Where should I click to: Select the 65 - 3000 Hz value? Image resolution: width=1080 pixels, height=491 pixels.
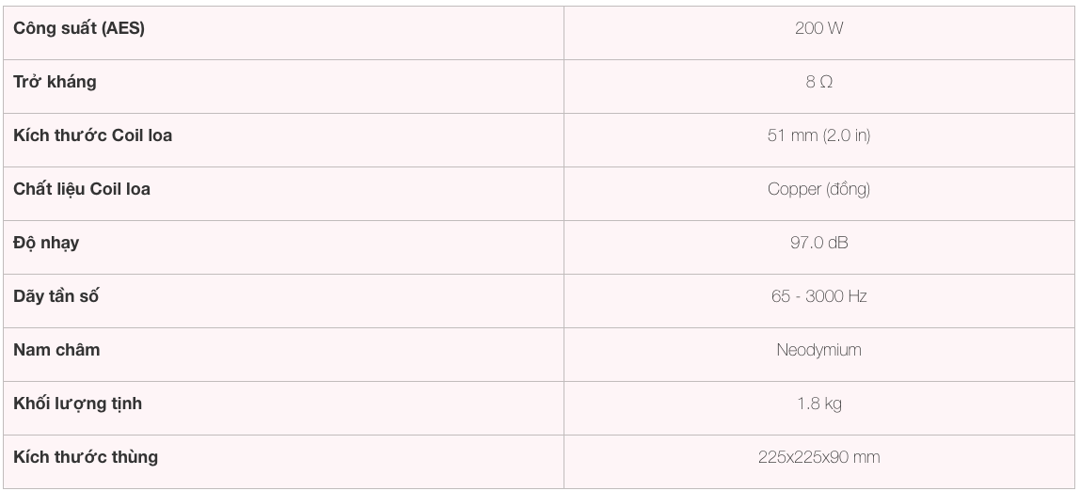coord(819,296)
